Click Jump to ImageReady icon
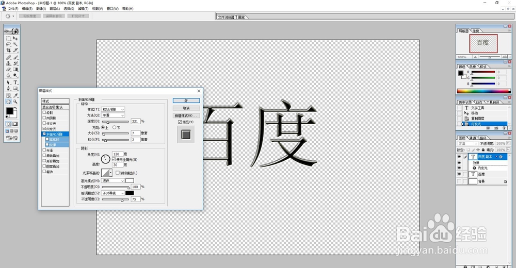Screen dimensions: 516x268 click(12, 138)
